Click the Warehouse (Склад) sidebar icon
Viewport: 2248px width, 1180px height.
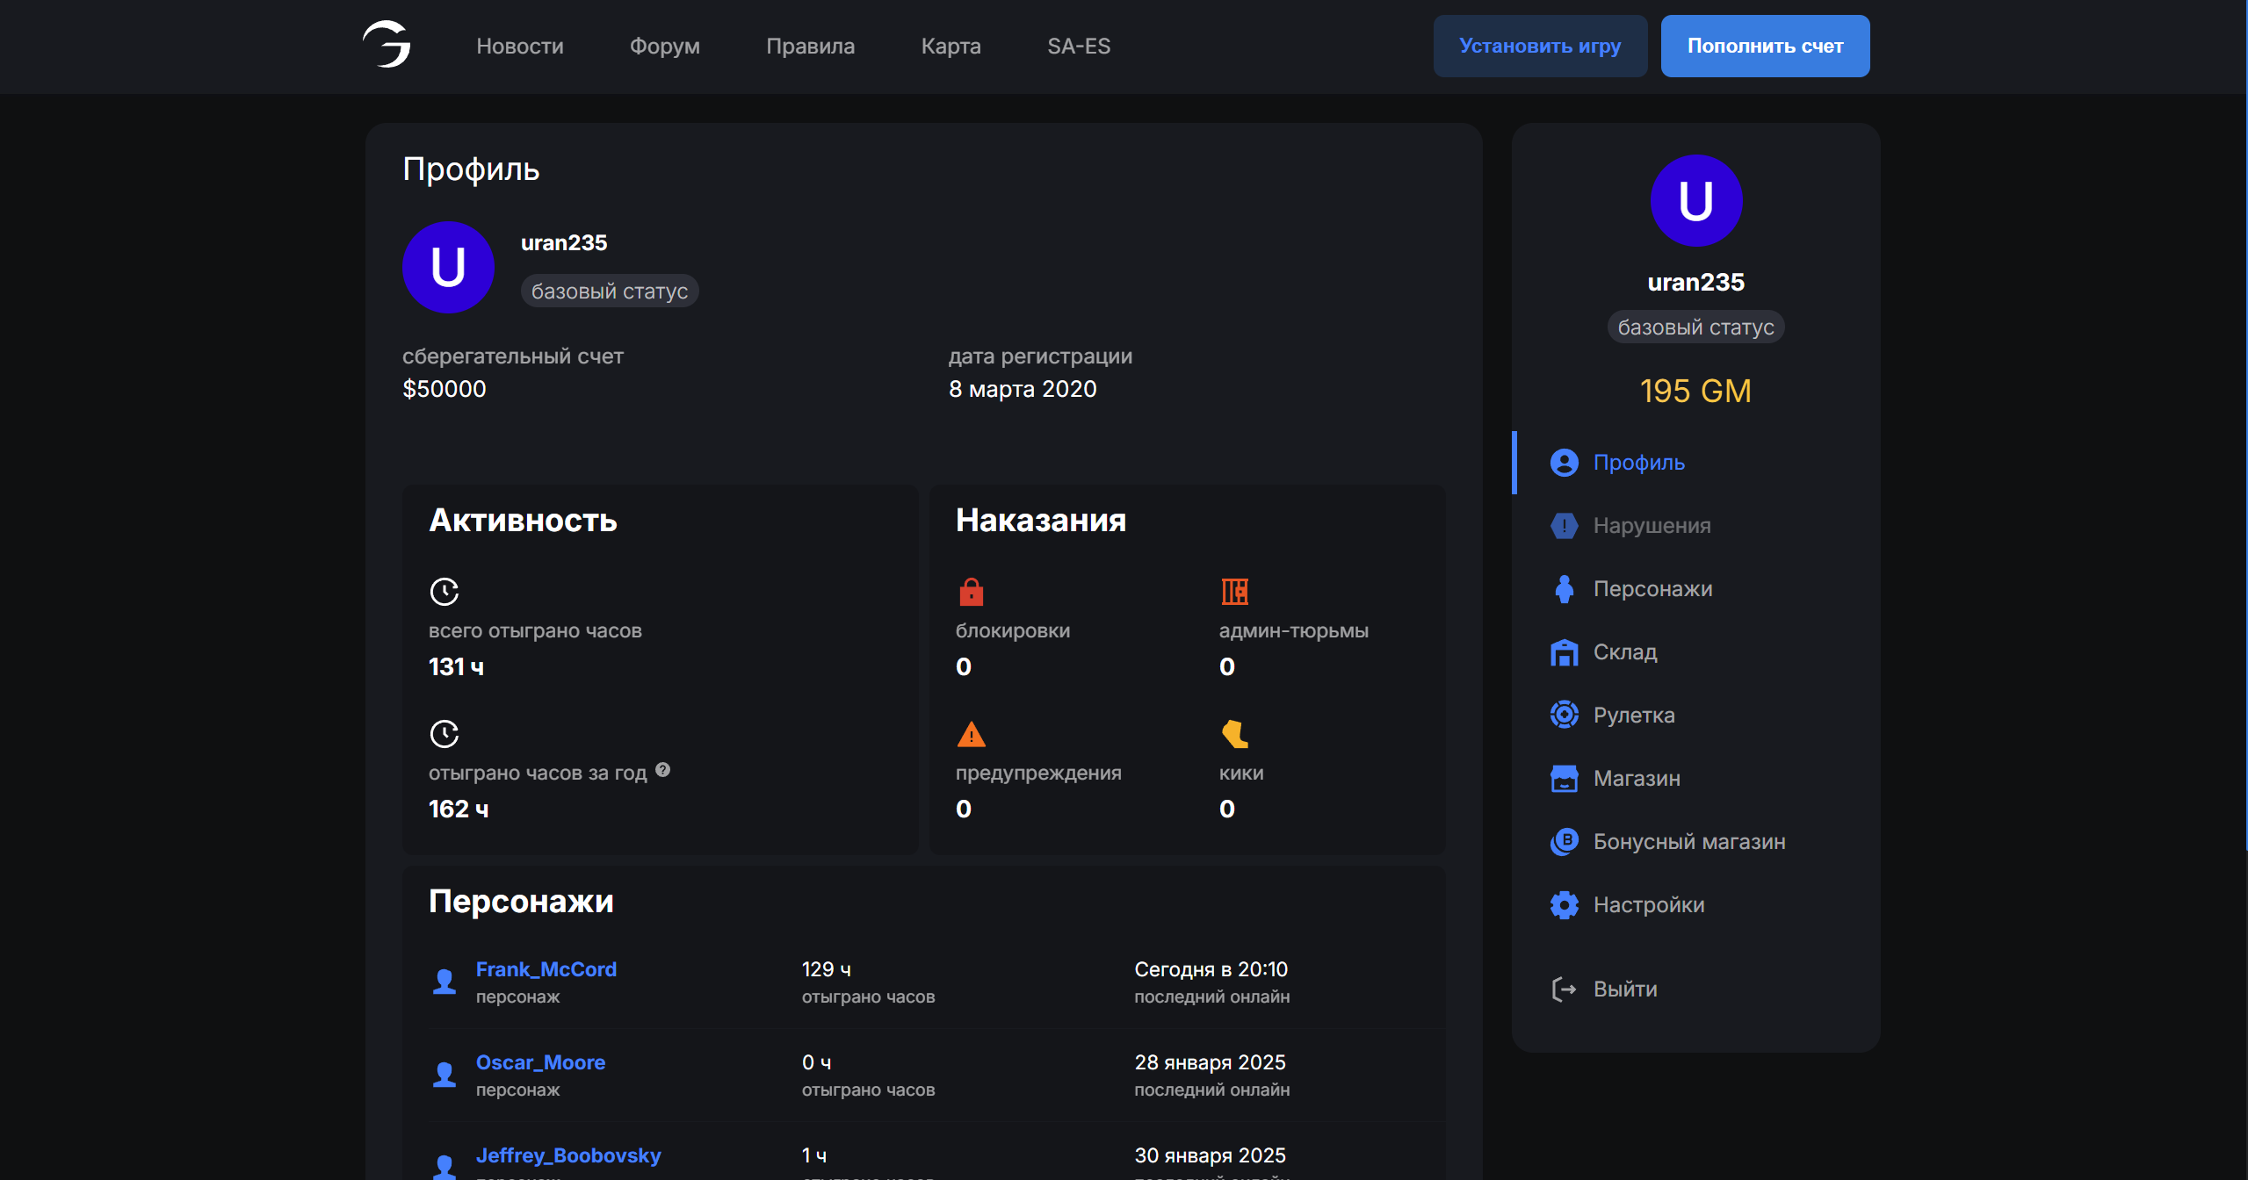(1564, 652)
